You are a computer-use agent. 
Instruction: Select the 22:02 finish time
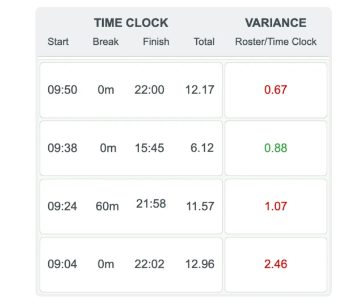coord(149,264)
